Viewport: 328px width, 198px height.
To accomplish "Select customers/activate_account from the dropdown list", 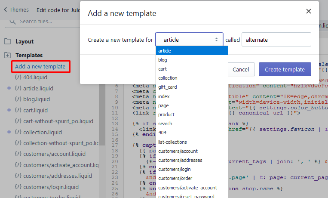I will coord(192,188).
